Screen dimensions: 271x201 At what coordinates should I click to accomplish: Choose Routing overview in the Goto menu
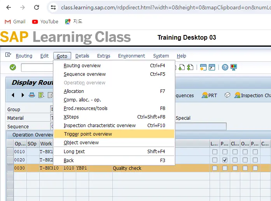pos(82,66)
